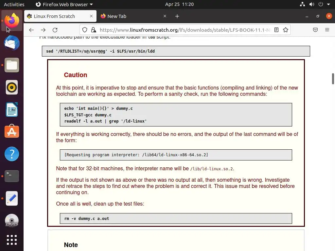Click the 'Once all is well' sentence
Screen dimensions: 335x251
(100, 204)
